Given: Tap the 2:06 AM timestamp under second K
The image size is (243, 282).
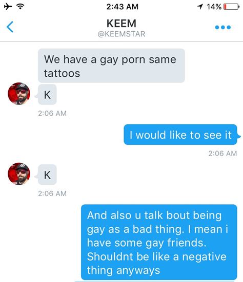Looking at the screenshot, I should coord(52,193).
